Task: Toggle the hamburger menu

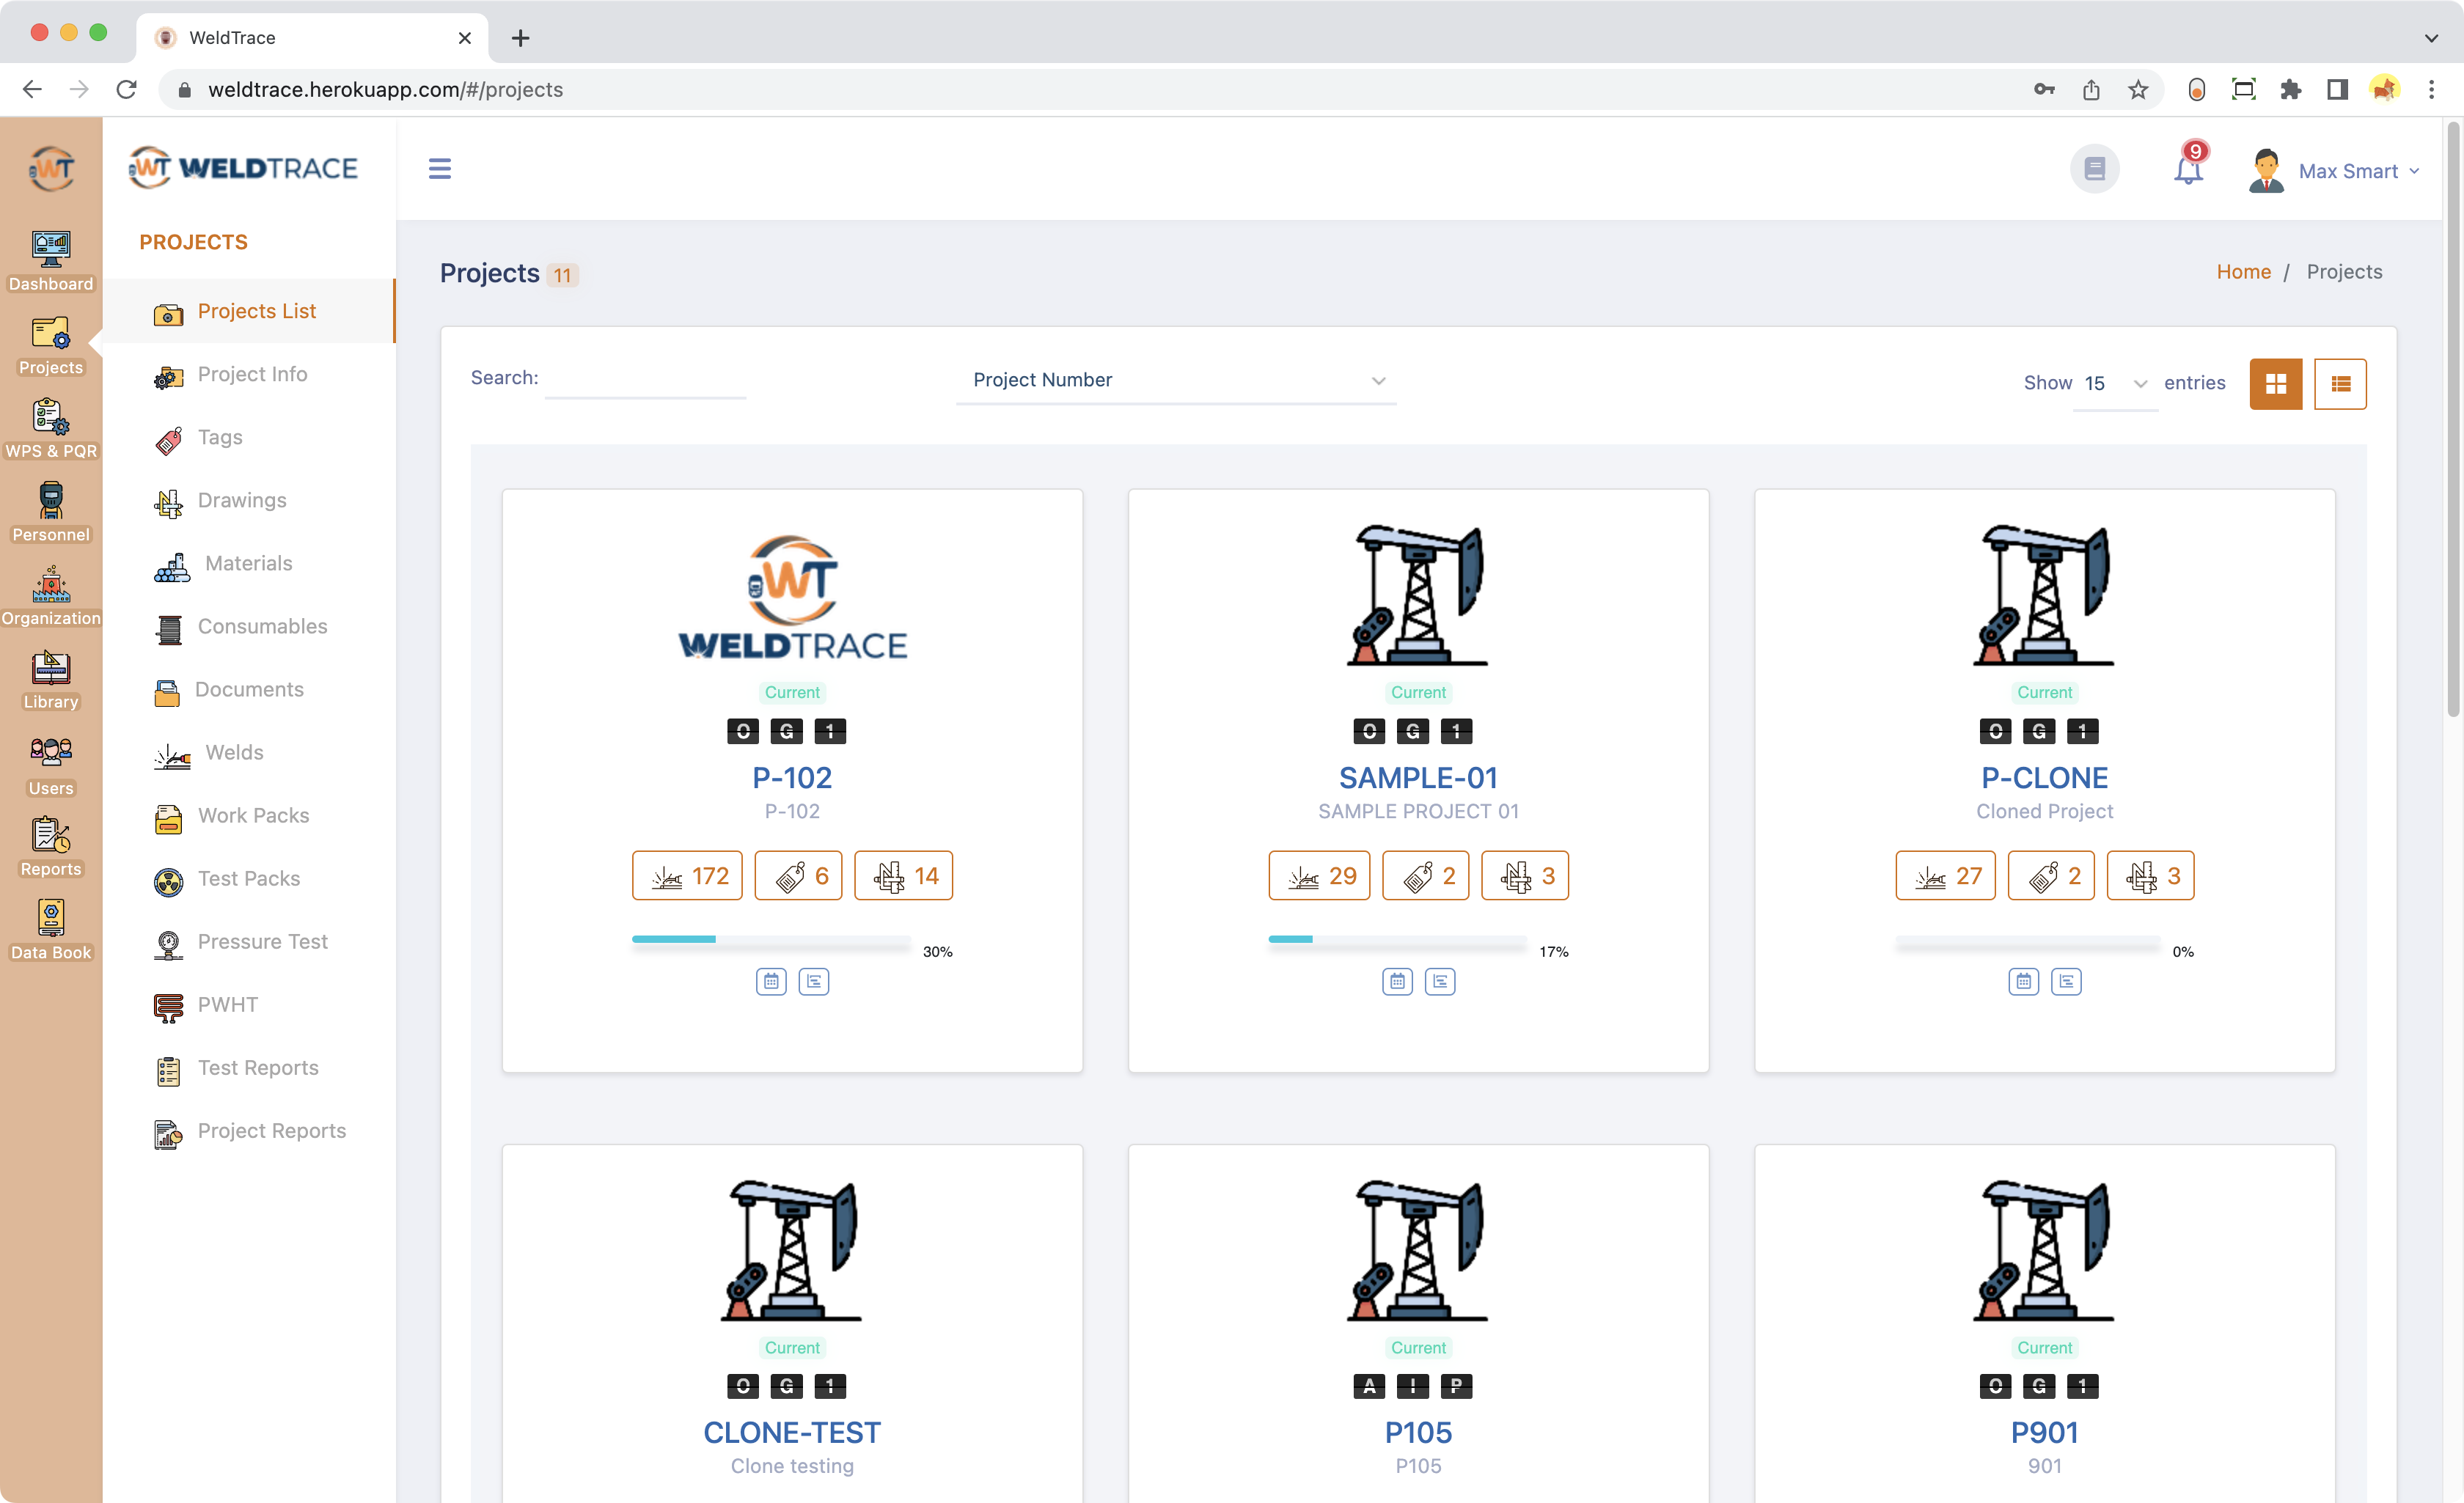Action: [440, 169]
